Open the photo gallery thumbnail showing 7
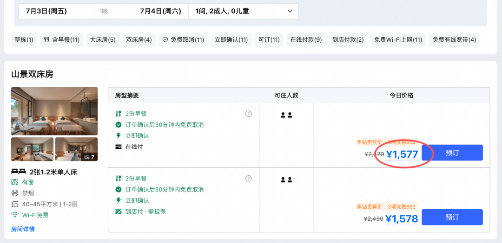The width and height of the screenshot is (502, 243). [x=77, y=149]
